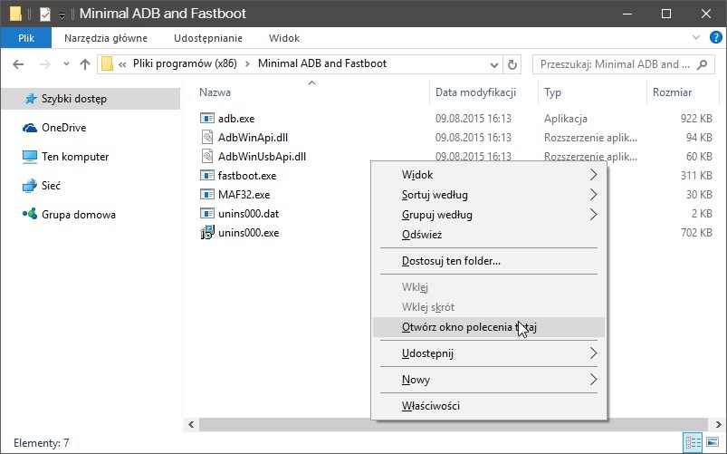Choose Dostosuj ten folder from menu
This screenshot has width=727, height=454.
tap(489, 261)
